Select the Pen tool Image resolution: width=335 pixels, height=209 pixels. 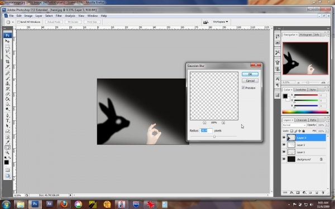pyautogui.click(x=7, y=115)
